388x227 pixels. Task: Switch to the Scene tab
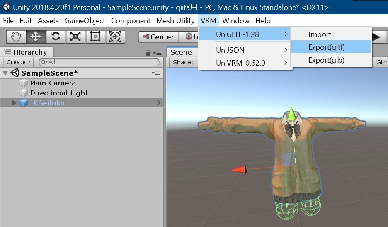click(182, 52)
